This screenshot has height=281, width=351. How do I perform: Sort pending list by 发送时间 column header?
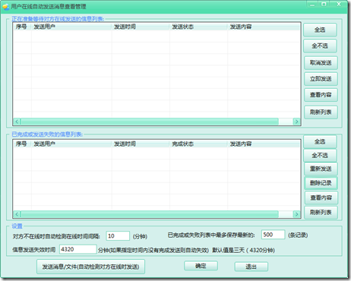tap(141, 27)
